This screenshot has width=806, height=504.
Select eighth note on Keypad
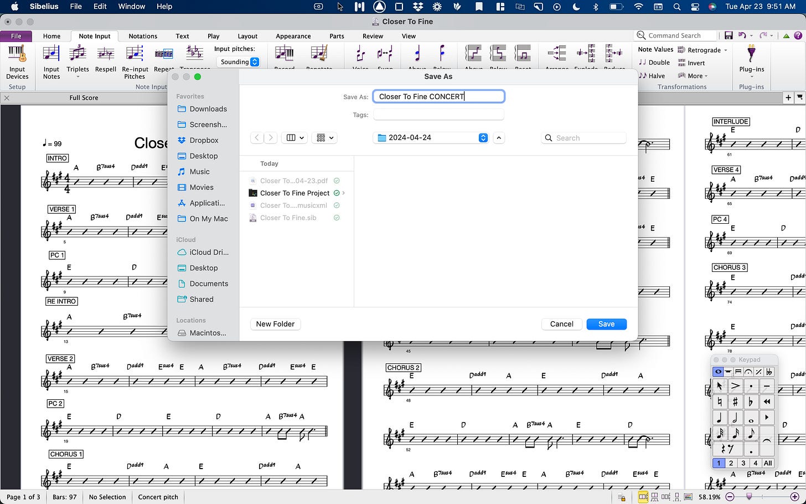coord(751,433)
